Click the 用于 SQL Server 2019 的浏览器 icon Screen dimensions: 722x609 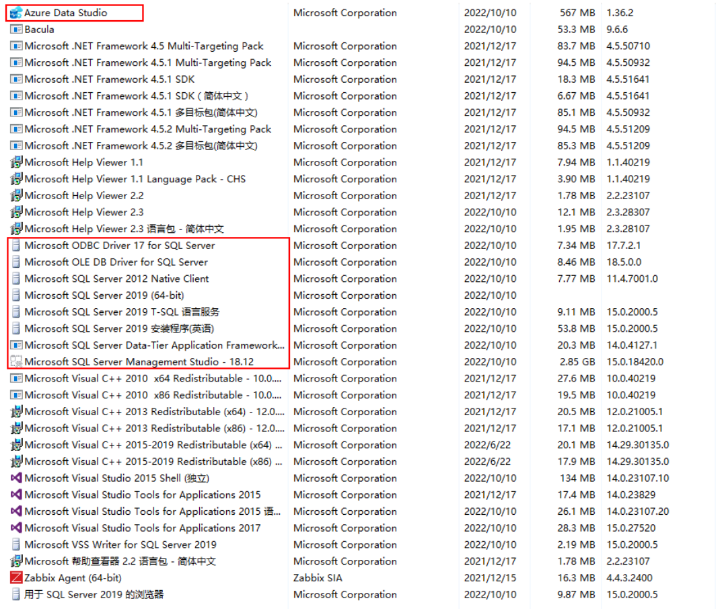point(16,594)
